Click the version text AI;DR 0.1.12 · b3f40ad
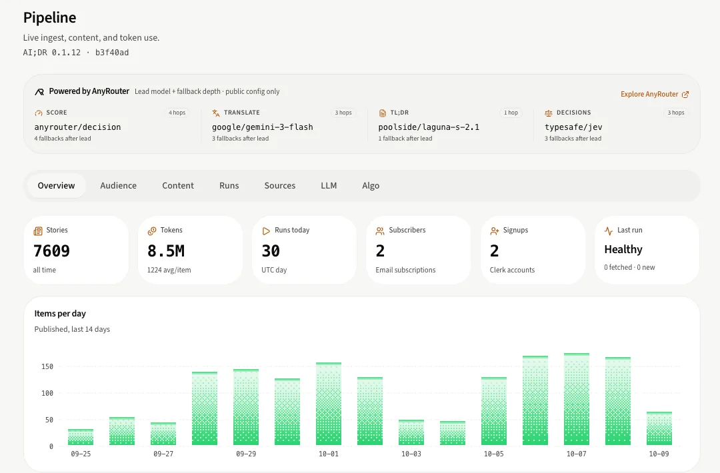This screenshot has height=473, width=720. click(x=76, y=53)
